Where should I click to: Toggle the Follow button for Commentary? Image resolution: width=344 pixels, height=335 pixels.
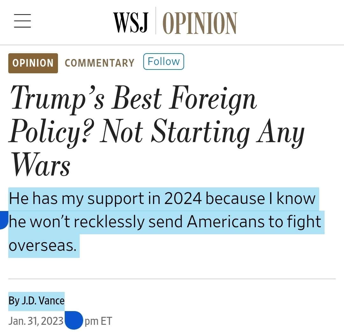click(164, 62)
